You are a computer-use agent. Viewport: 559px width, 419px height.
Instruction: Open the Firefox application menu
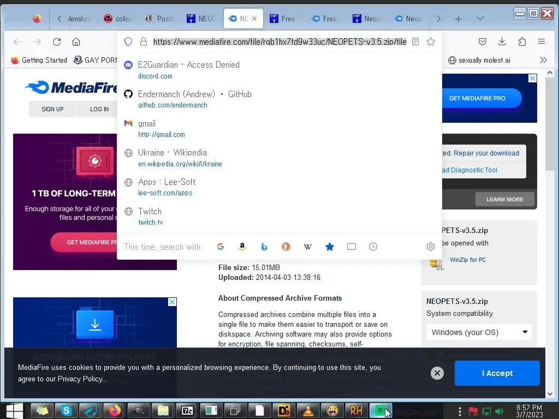[542, 41]
